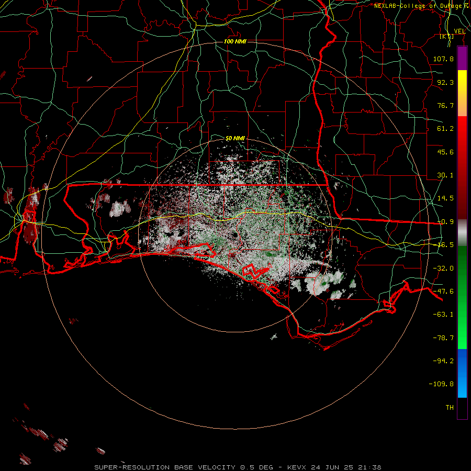
Task: Click the 45.6 velocity scale value
Action: click(445, 152)
